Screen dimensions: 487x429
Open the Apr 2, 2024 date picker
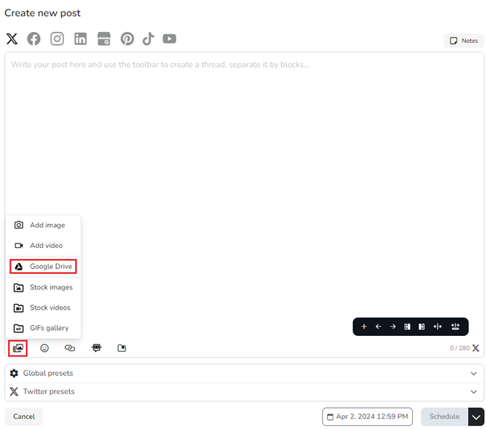pos(367,417)
